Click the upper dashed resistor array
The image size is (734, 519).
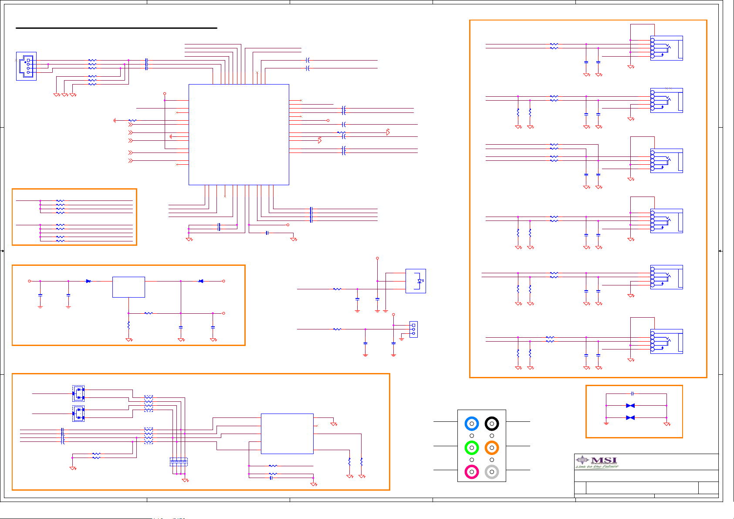click(x=149, y=404)
